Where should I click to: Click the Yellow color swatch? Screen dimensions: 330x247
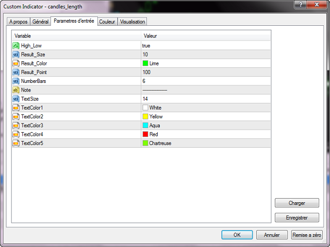(145, 117)
